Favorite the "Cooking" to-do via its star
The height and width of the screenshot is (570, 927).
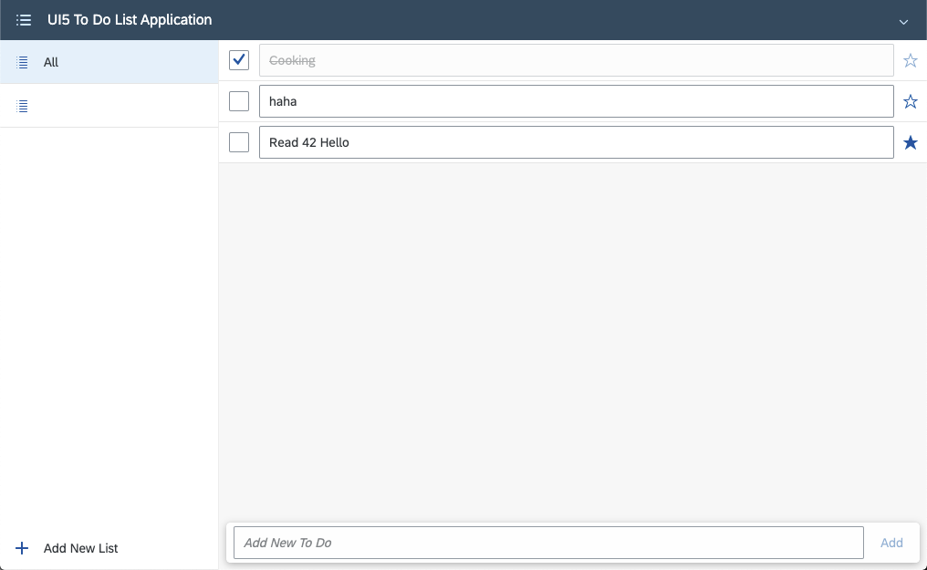[x=910, y=60]
